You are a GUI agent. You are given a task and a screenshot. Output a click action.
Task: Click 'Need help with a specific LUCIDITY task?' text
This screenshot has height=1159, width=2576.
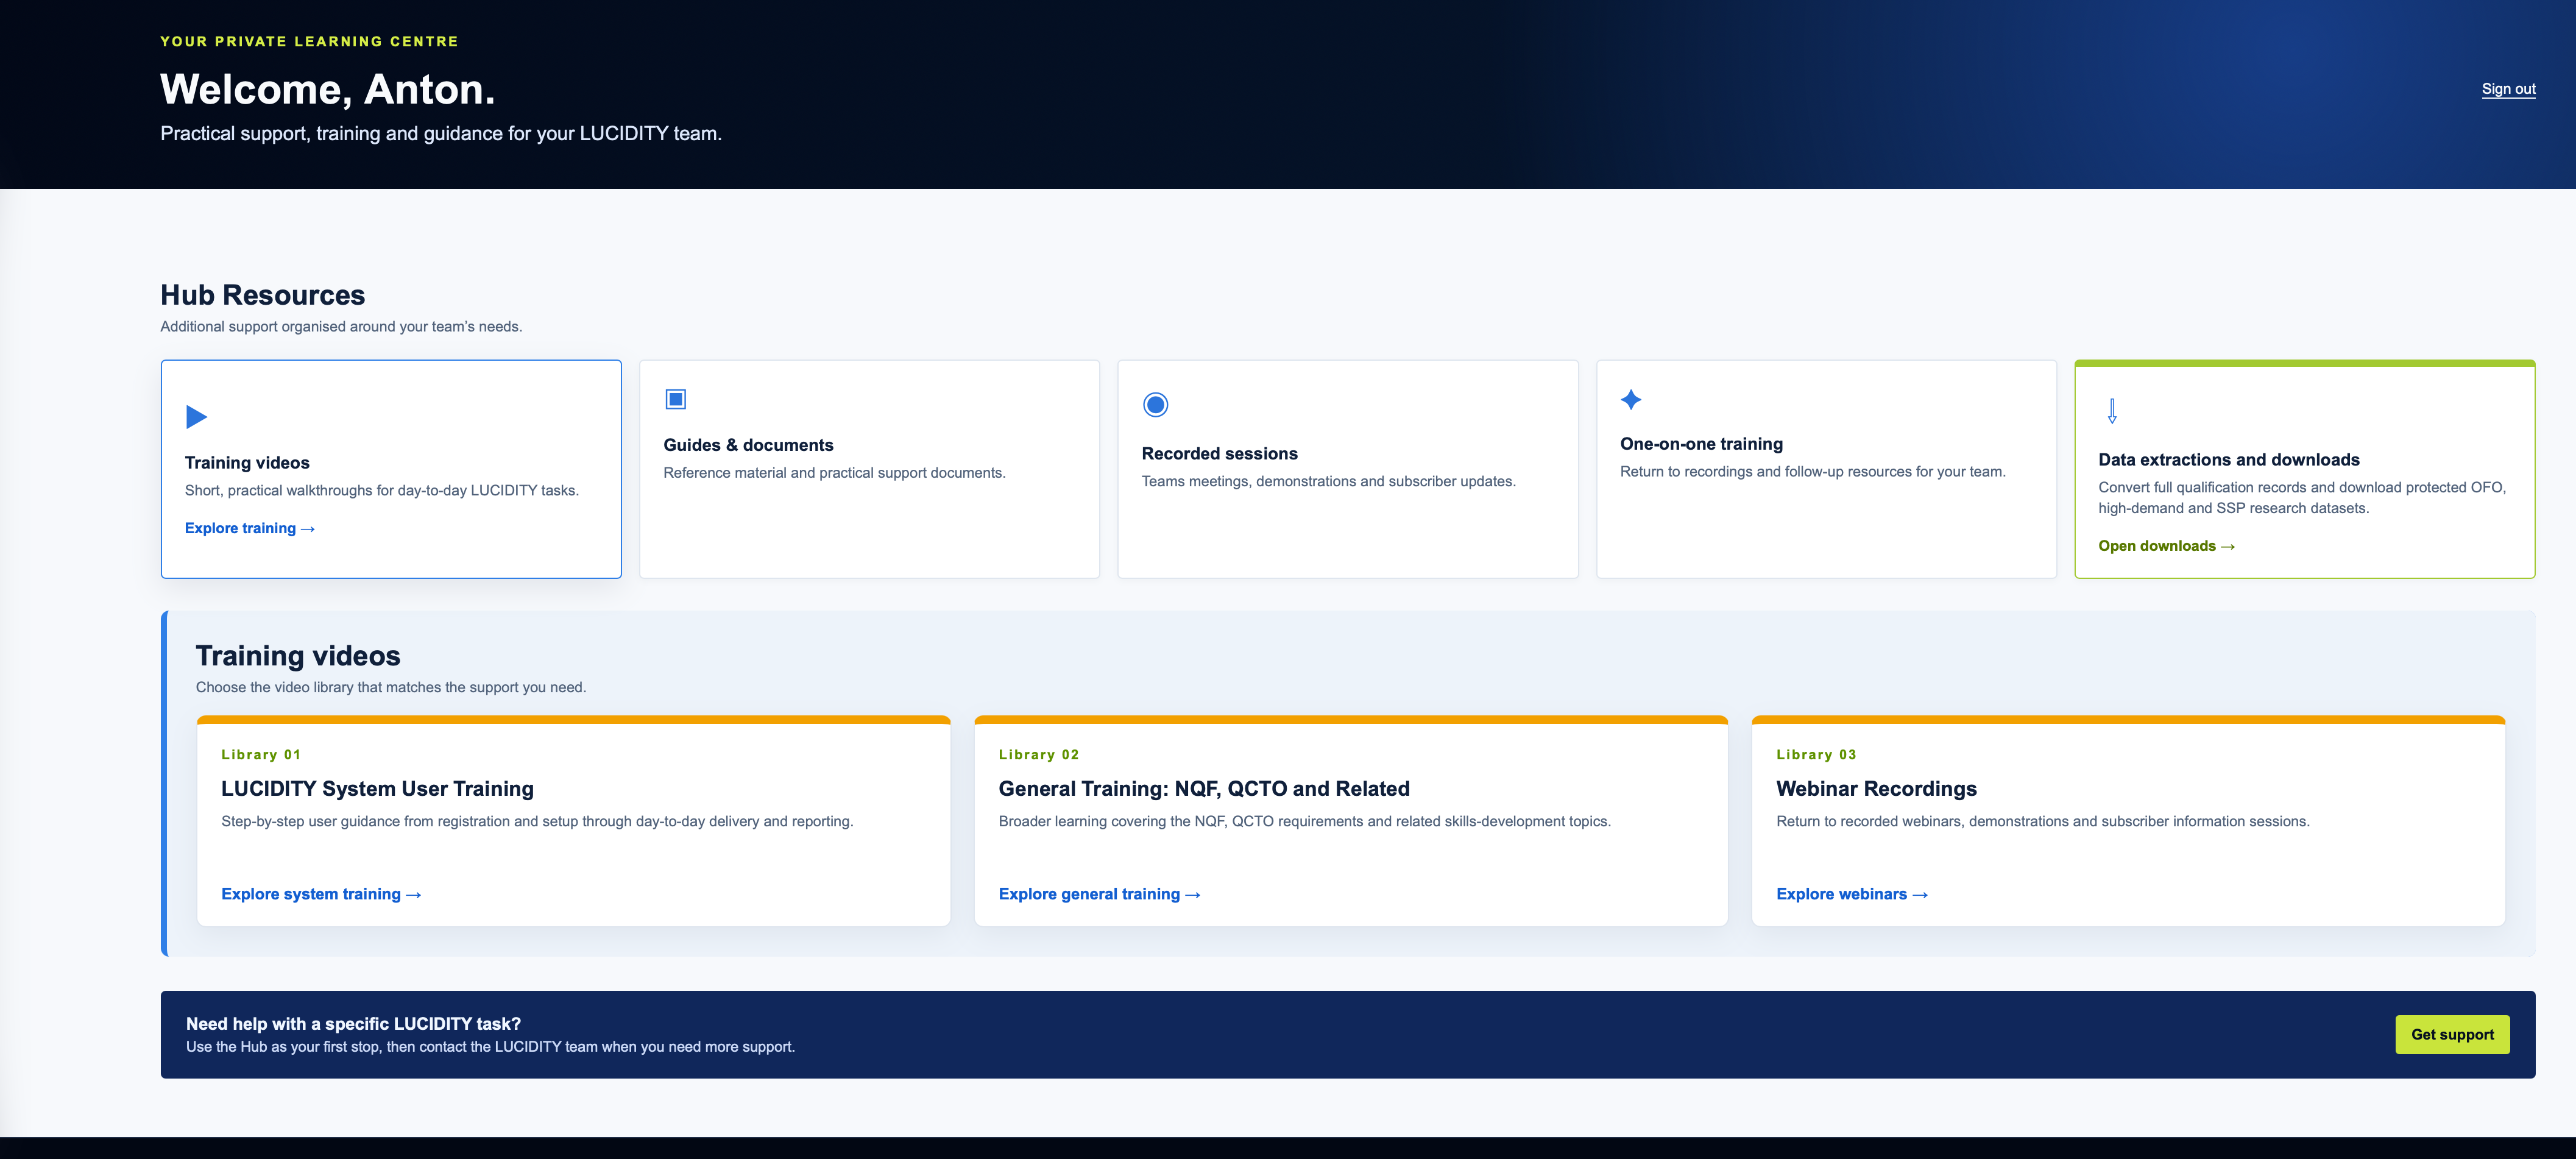coord(353,1024)
